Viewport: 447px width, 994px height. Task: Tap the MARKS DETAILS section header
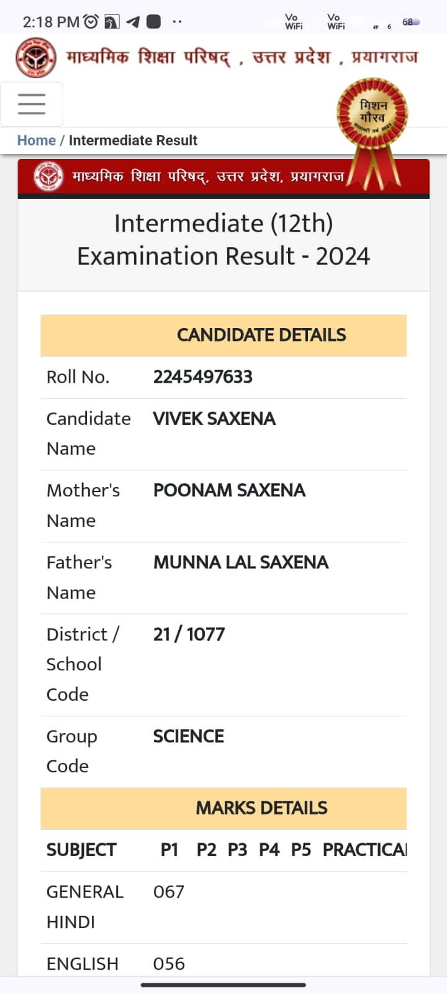pos(261,808)
